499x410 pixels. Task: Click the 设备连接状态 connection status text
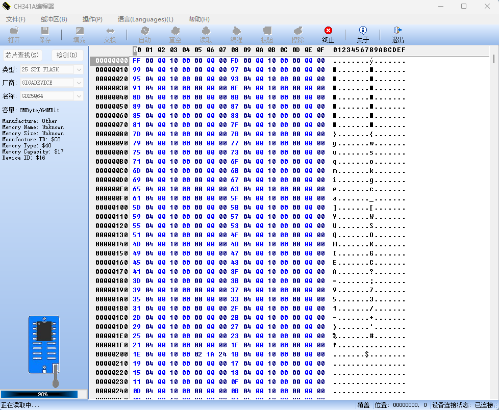(463, 405)
